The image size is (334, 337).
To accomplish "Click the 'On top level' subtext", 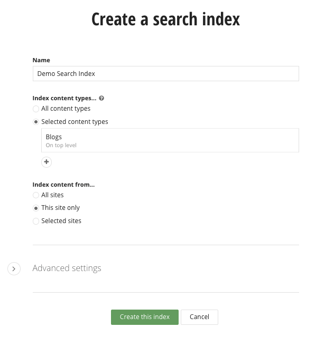I will (x=61, y=146).
